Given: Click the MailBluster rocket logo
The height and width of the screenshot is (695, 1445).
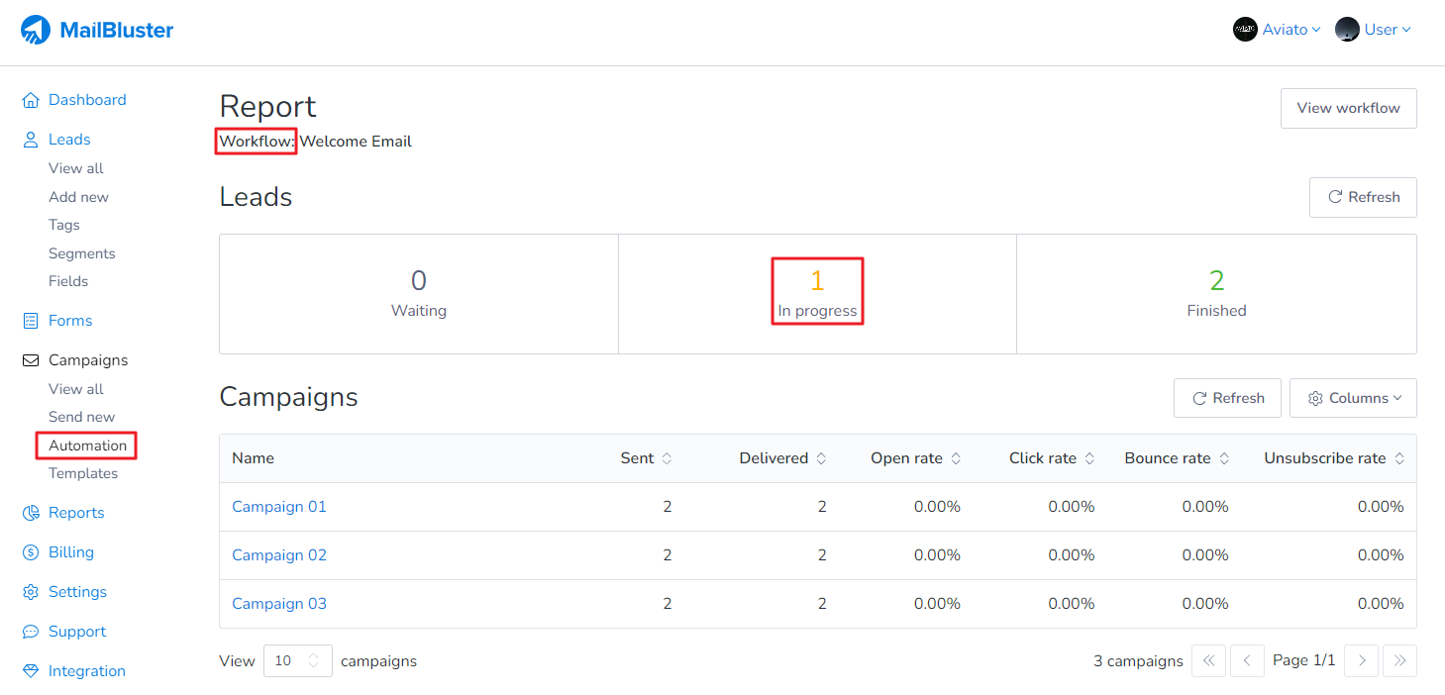Looking at the screenshot, I should click(x=36, y=30).
